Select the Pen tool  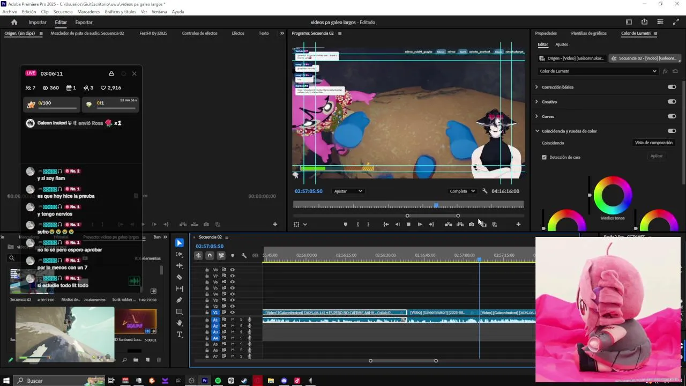180,300
